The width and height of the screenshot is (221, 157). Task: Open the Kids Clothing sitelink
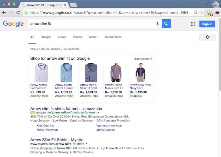[x=45, y=126]
